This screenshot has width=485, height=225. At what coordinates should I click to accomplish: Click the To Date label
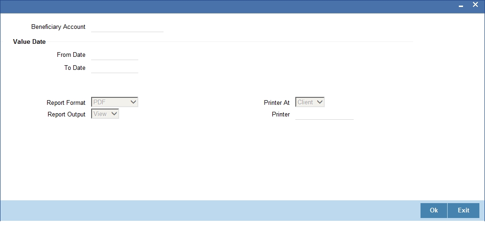click(x=75, y=68)
